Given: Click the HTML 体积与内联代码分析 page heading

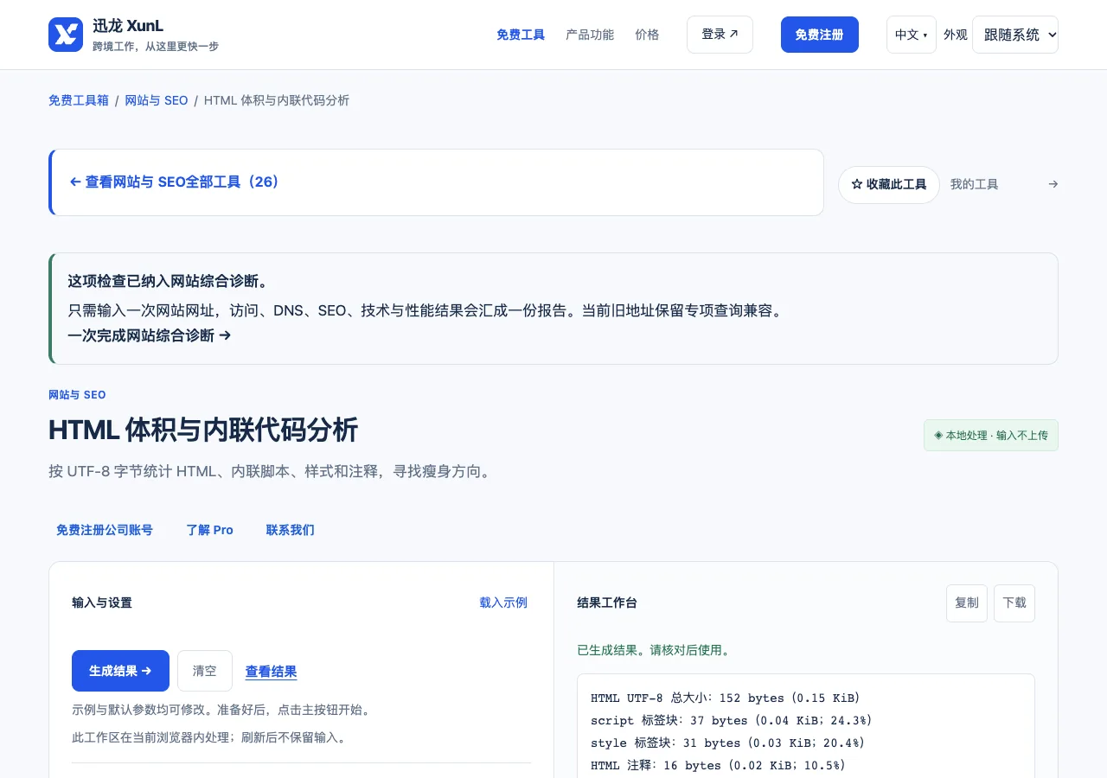Looking at the screenshot, I should click(x=203, y=430).
